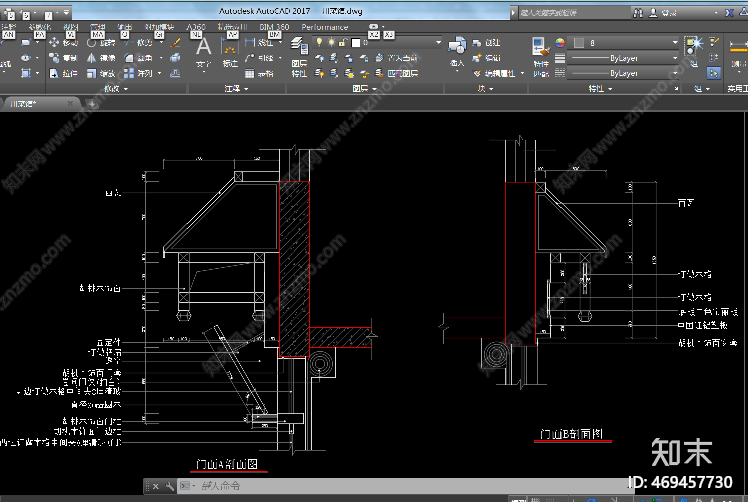
Task: Click the Dimension (标注) tool
Action: point(230,53)
